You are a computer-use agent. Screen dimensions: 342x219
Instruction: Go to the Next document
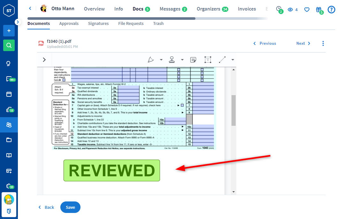click(x=303, y=43)
